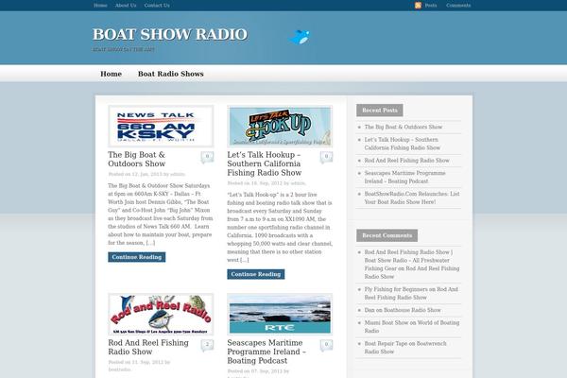
Task: Click the Rod and Reel Radio thumbnail
Action: [x=161, y=315]
